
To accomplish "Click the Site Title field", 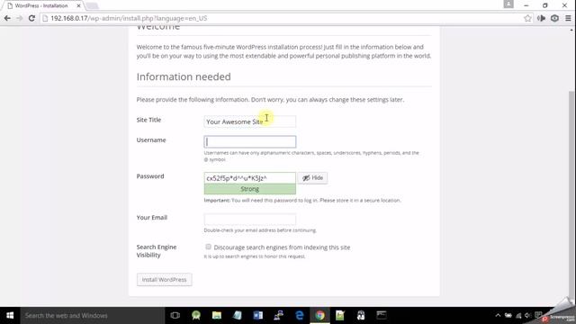I will point(250,121).
